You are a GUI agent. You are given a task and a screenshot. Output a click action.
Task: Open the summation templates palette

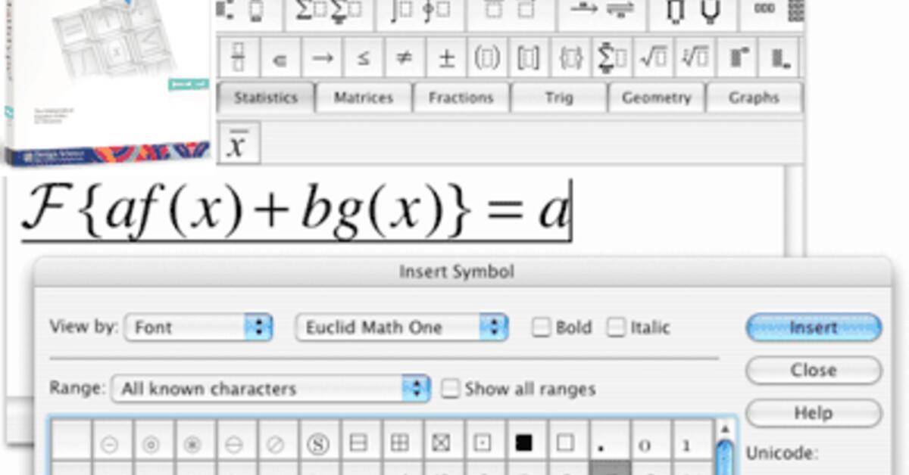click(330, 13)
